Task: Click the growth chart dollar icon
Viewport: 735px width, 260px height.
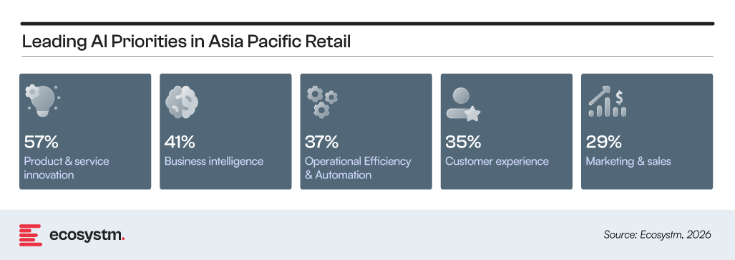Action: (x=608, y=102)
